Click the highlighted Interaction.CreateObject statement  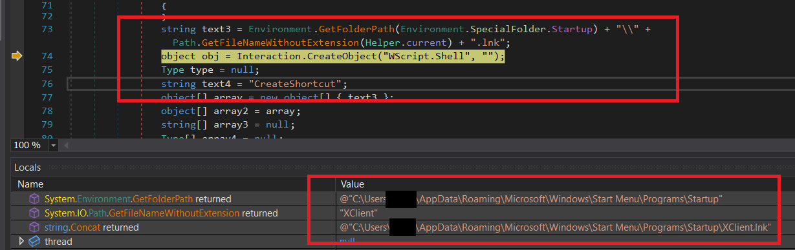(332, 57)
